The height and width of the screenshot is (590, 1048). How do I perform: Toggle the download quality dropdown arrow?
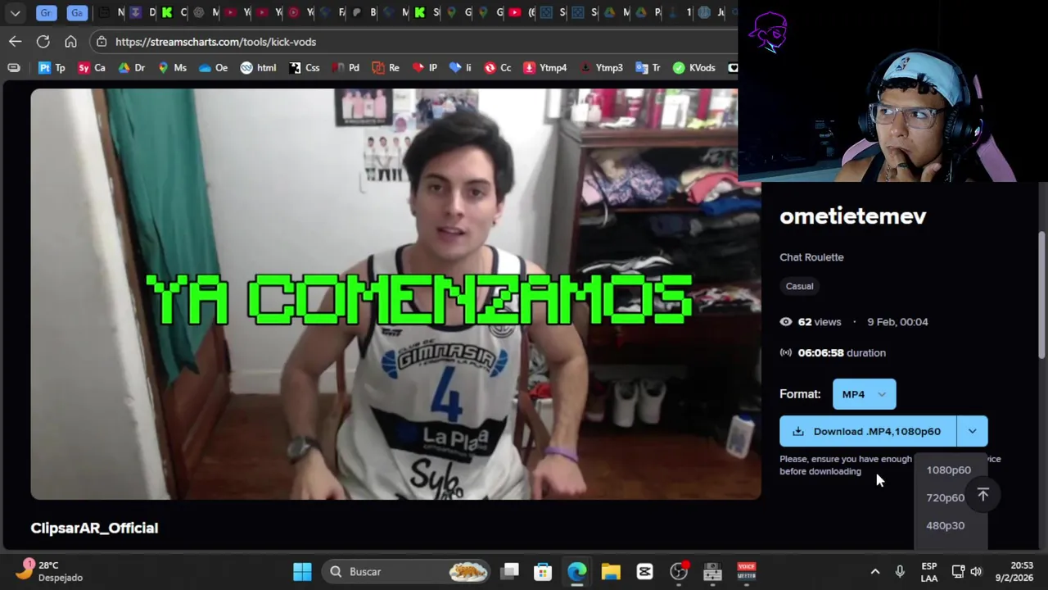pyautogui.click(x=972, y=431)
